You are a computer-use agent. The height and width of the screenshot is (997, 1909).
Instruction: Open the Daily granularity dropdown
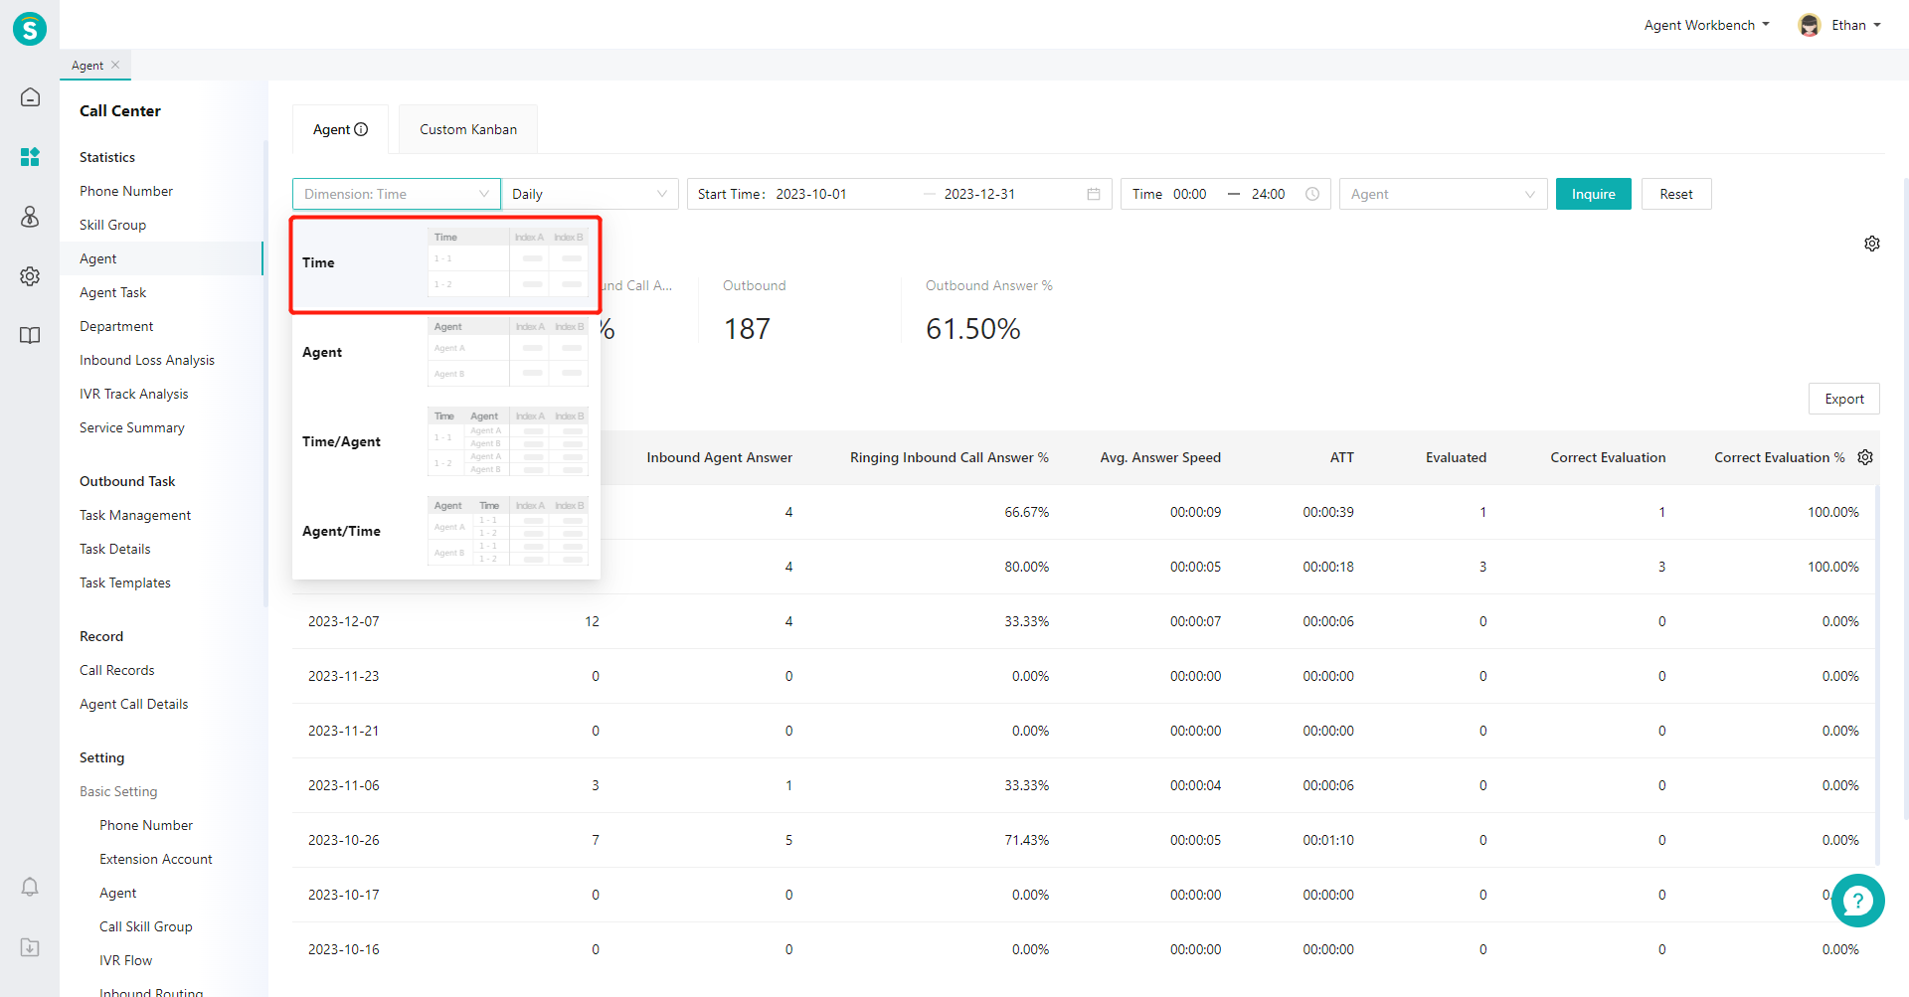point(591,194)
